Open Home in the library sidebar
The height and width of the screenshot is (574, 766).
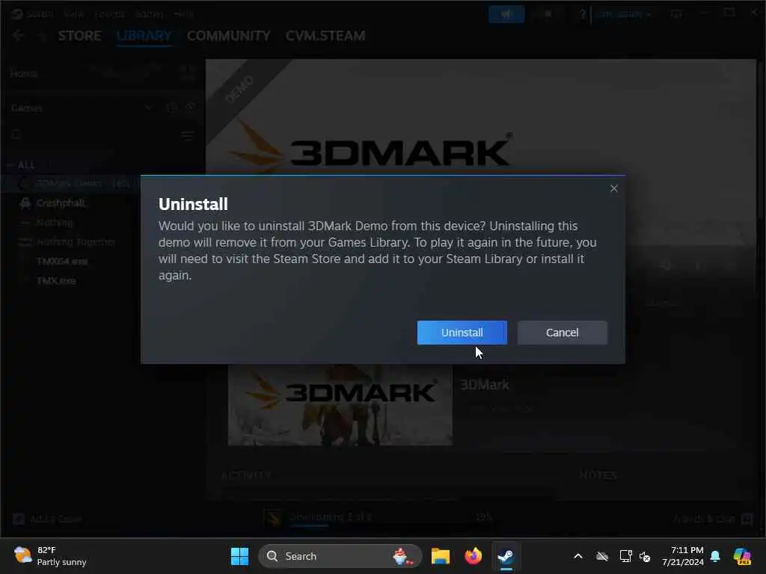pyautogui.click(x=24, y=74)
